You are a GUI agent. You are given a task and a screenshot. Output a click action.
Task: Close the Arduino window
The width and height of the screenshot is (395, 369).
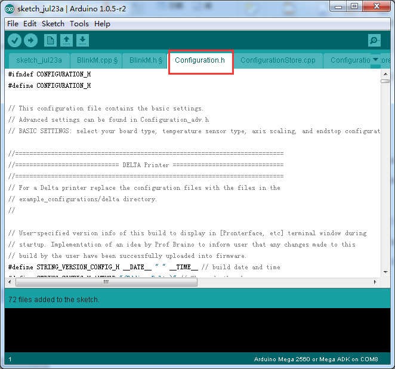pos(377,6)
